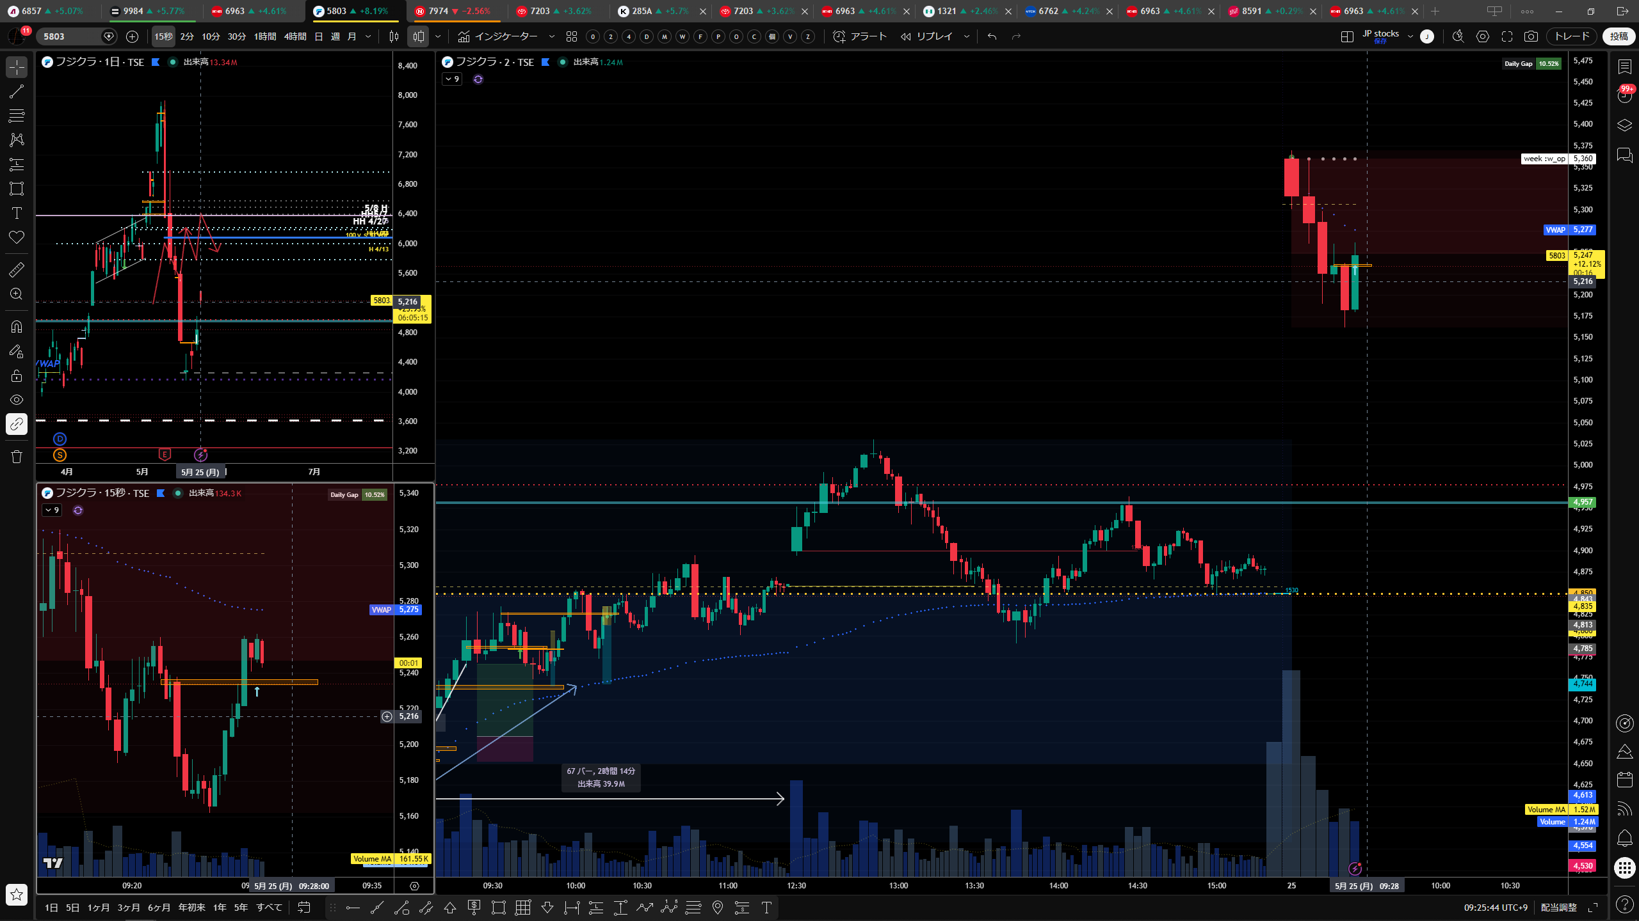The height and width of the screenshot is (921, 1639).
Task: Click the undo arrow
Action: 992,36
